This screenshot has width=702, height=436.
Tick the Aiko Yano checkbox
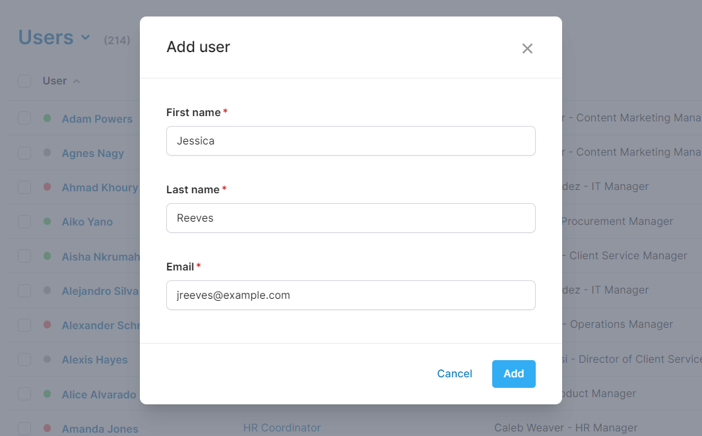[24, 222]
